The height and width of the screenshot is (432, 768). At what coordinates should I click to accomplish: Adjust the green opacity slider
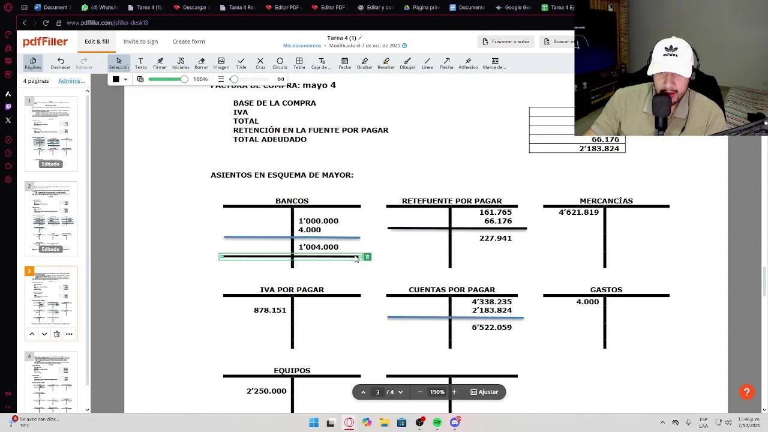coord(167,79)
